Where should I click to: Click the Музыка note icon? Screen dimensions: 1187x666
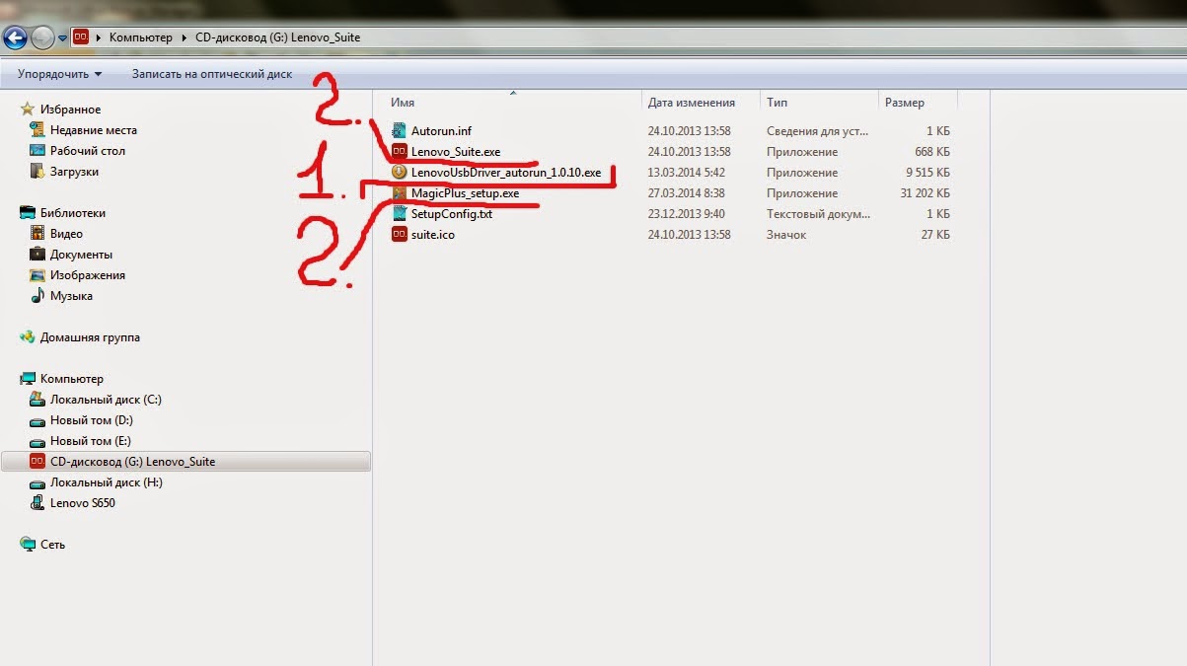37,296
